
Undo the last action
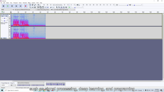[x=51, y=7]
